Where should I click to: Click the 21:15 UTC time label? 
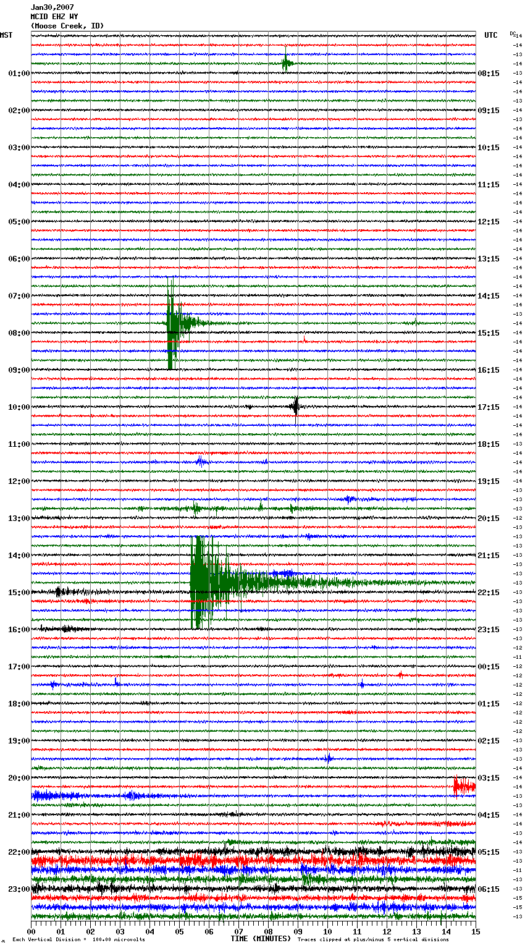[x=489, y=556]
